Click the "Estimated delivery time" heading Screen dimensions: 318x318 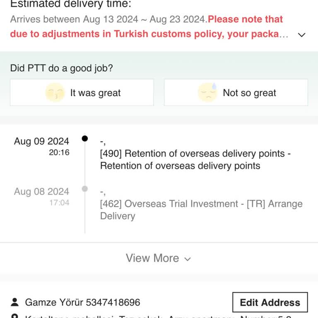click(70, 5)
